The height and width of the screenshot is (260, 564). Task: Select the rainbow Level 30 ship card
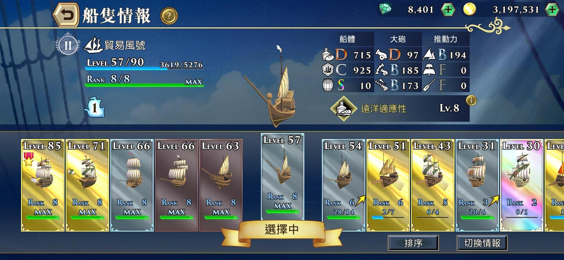pyautogui.click(x=521, y=185)
